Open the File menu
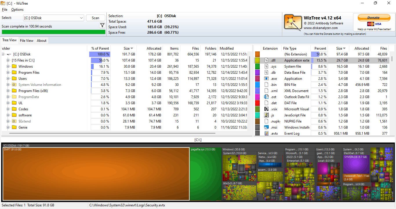This screenshot has height=209, width=396. tap(5, 10)
